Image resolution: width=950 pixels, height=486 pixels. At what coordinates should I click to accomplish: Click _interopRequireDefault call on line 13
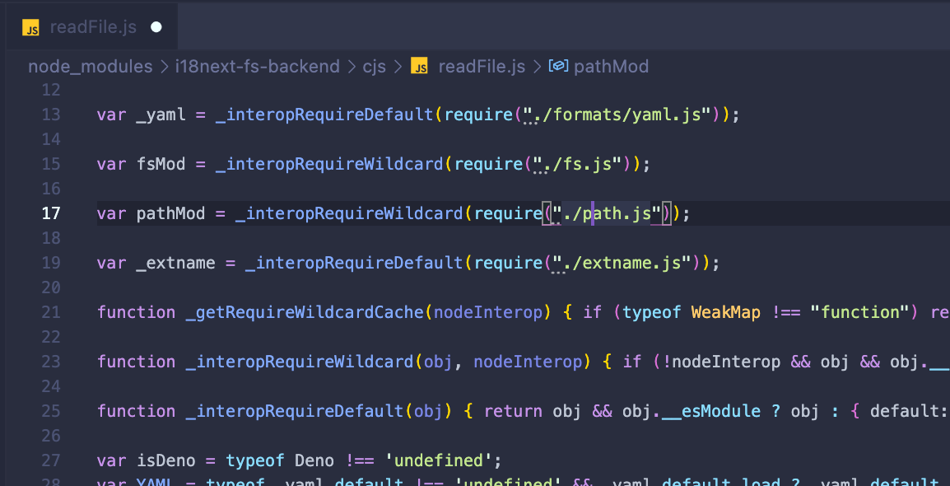(324, 114)
